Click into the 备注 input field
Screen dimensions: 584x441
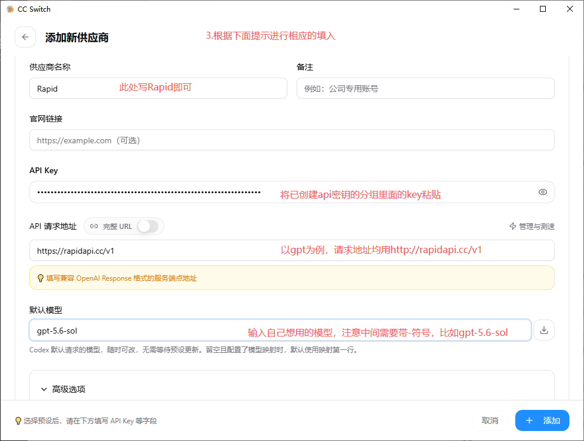(425, 88)
